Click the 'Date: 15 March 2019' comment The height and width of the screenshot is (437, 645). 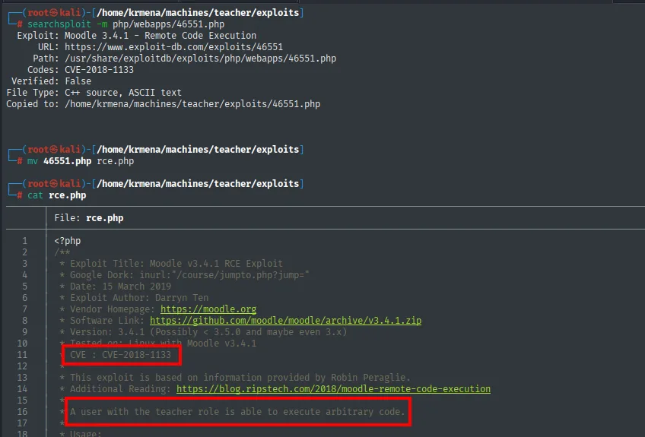click(x=120, y=287)
